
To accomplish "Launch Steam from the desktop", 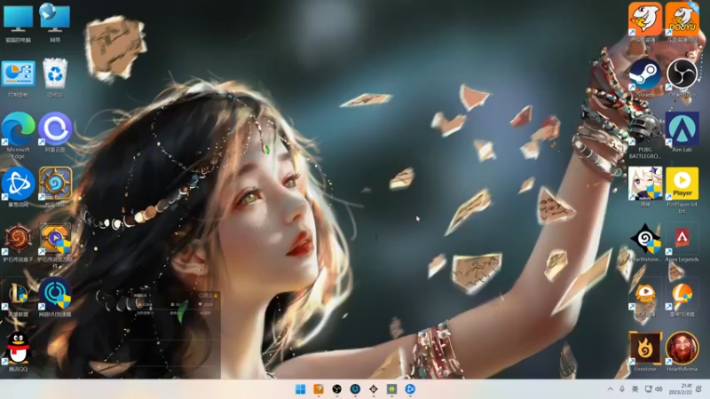I will [x=645, y=74].
